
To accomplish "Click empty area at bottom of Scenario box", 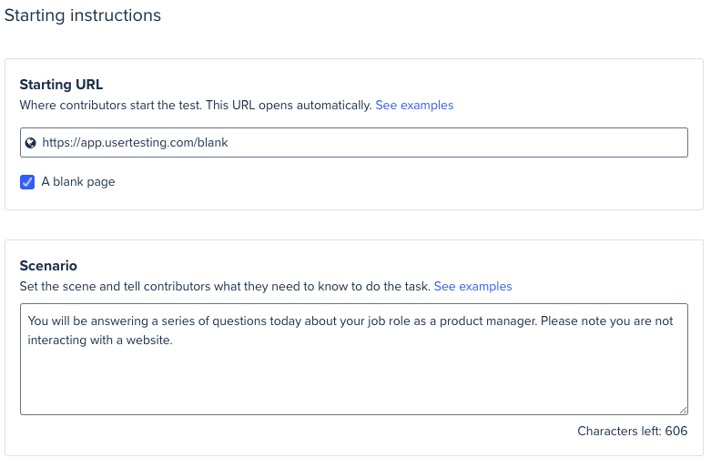I will click(x=354, y=385).
